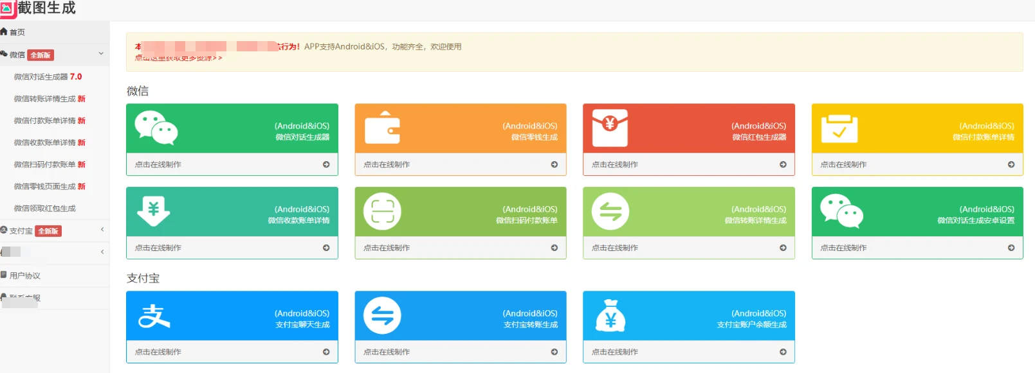Click the yen download arrow icon on 微信收款账单详情 card
The width and height of the screenshot is (1035, 373).
[153, 211]
